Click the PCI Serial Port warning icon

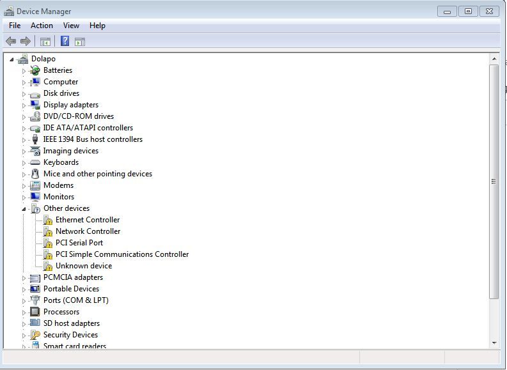[x=47, y=243]
